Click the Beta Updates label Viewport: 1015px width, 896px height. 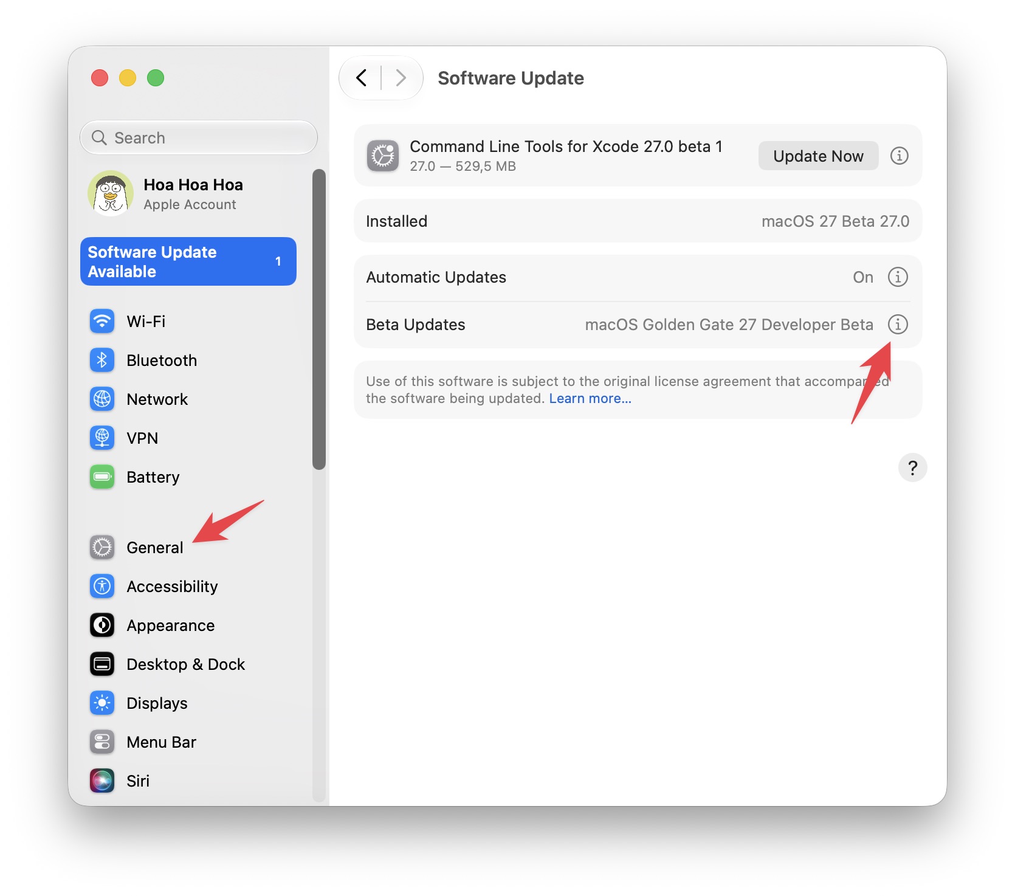pos(415,324)
